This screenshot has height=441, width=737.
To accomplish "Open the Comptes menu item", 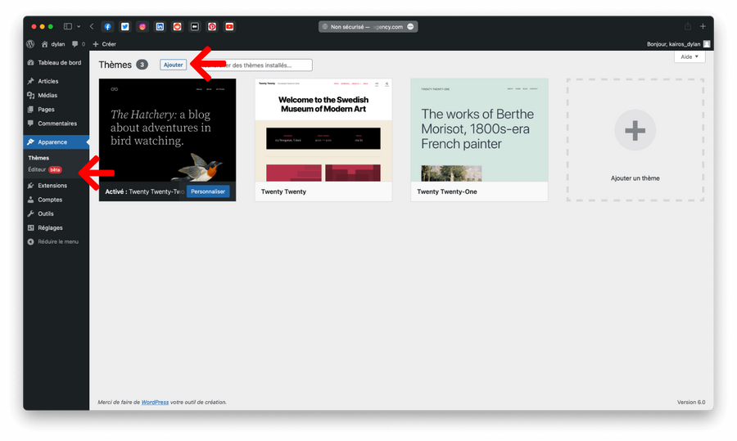I will tap(56, 200).
